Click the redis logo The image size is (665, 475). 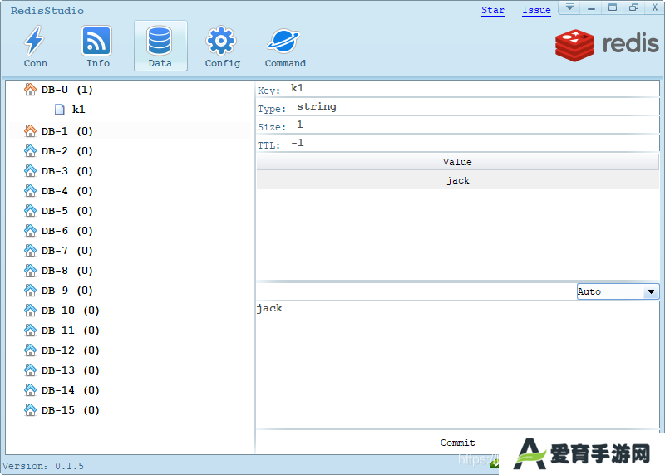point(607,45)
